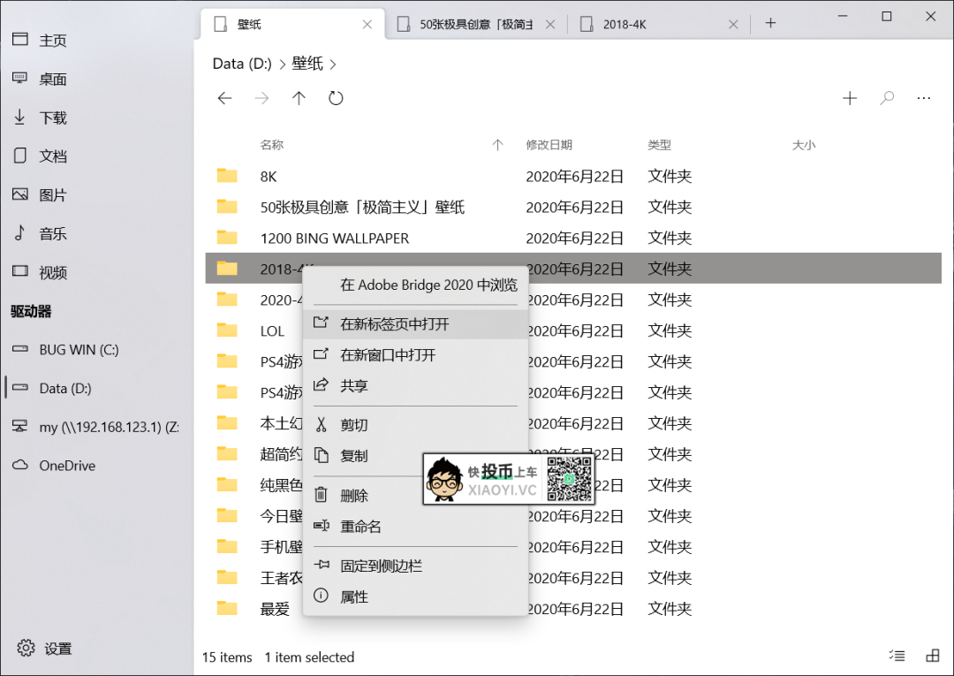
Task: Open the 图片 entry in the sidebar
Action: [53, 194]
